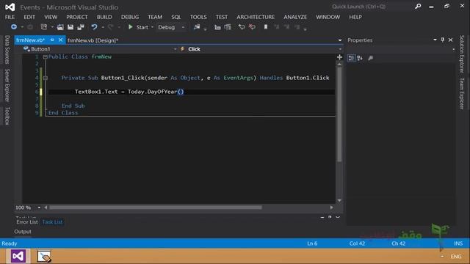
Task: Click the Quick Launch search magnifier icon
Action: 418,7
